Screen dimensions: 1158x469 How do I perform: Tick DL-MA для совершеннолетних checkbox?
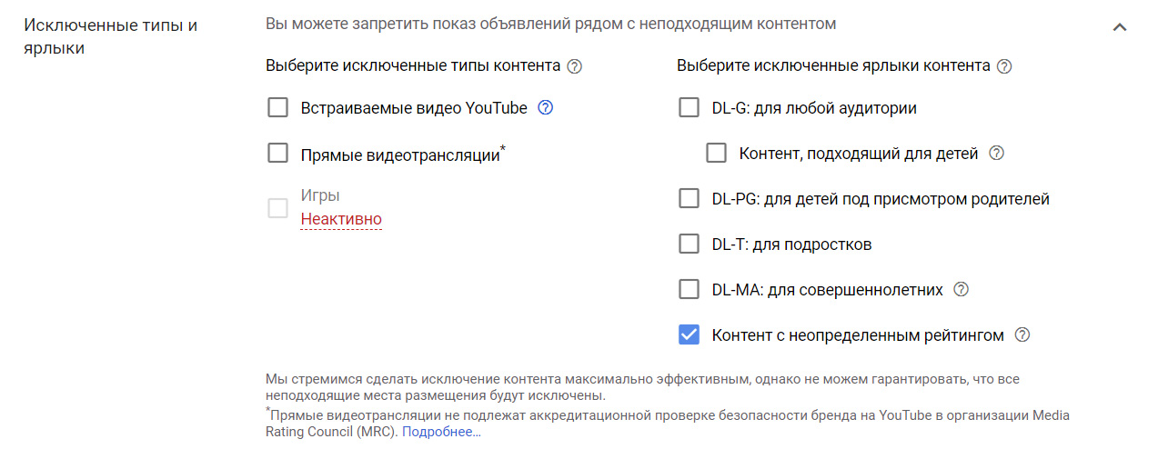tap(689, 290)
